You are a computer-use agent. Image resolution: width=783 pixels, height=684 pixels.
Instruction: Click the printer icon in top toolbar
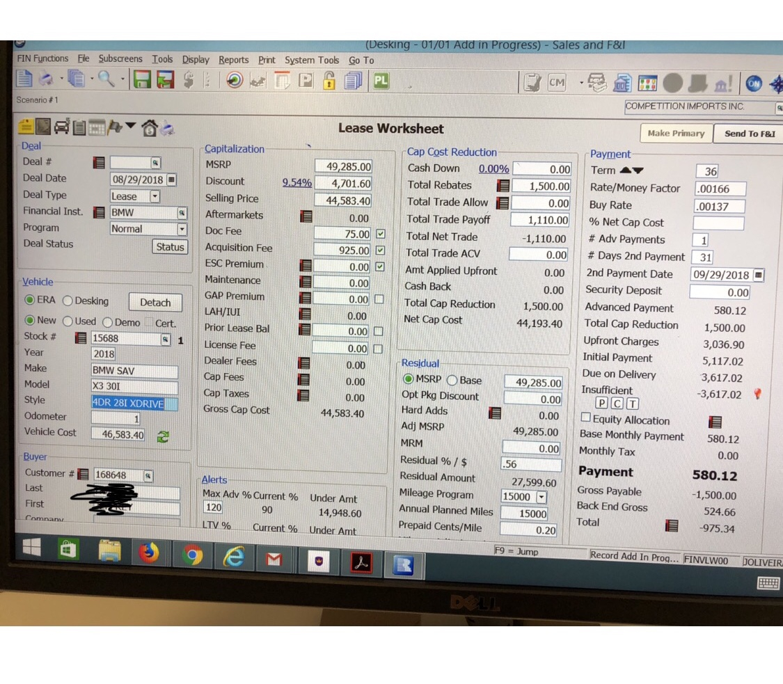coord(46,79)
